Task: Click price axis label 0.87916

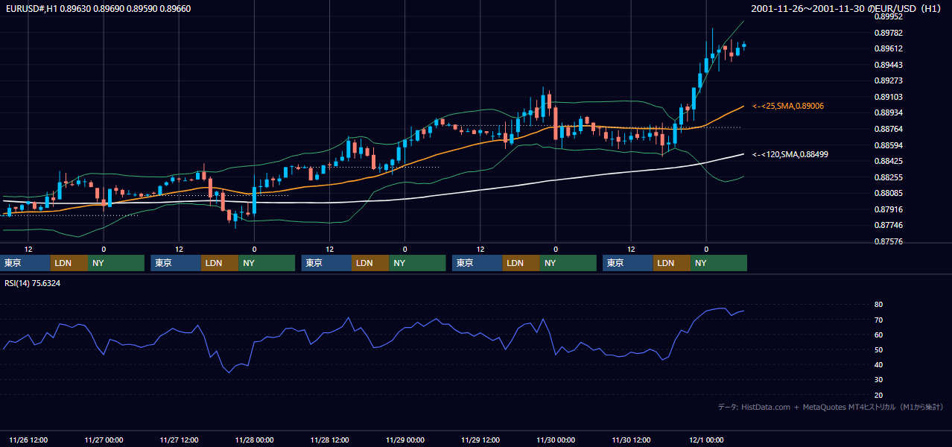Action: pyautogui.click(x=889, y=209)
